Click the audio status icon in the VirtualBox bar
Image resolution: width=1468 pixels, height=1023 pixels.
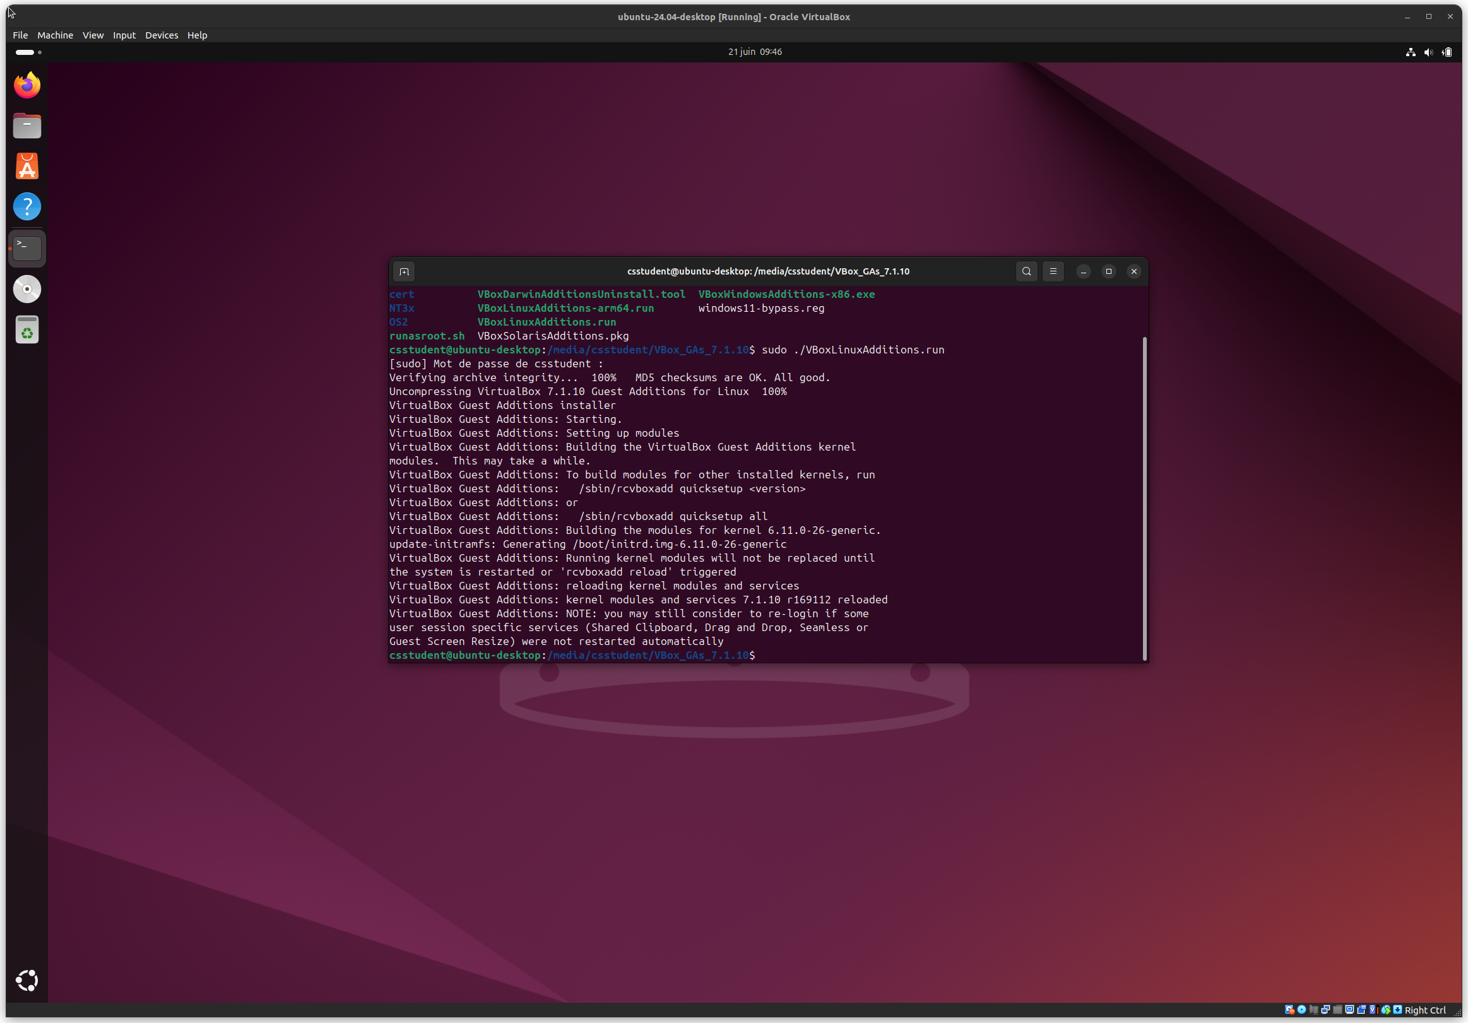tap(1313, 1010)
